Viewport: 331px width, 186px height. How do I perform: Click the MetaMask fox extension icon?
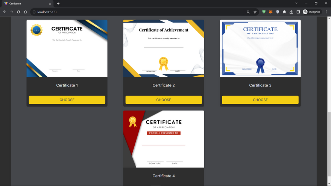click(x=270, y=12)
